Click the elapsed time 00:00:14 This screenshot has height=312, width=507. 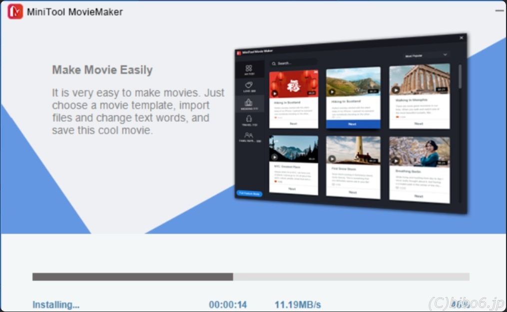pos(228,305)
